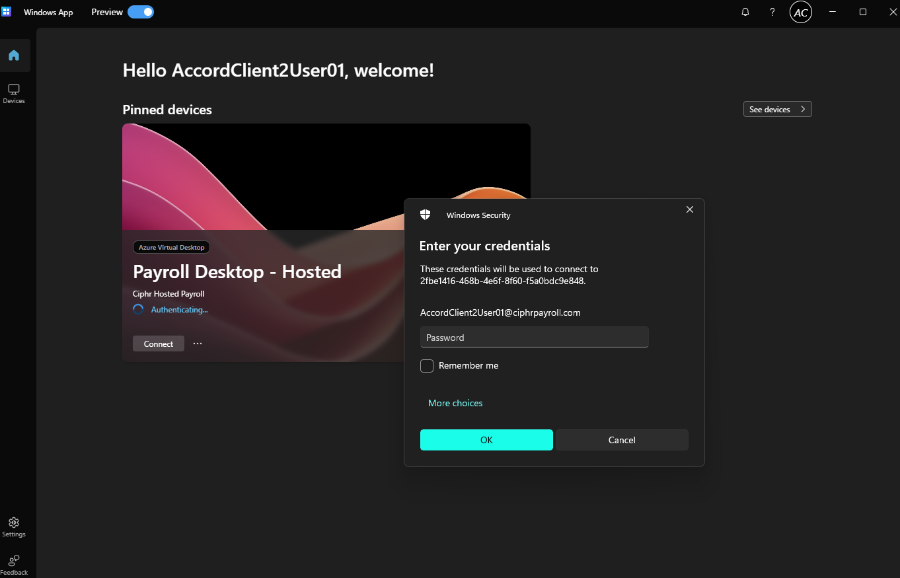
Task: Click the Windows App logo icon
Action: coord(7,12)
